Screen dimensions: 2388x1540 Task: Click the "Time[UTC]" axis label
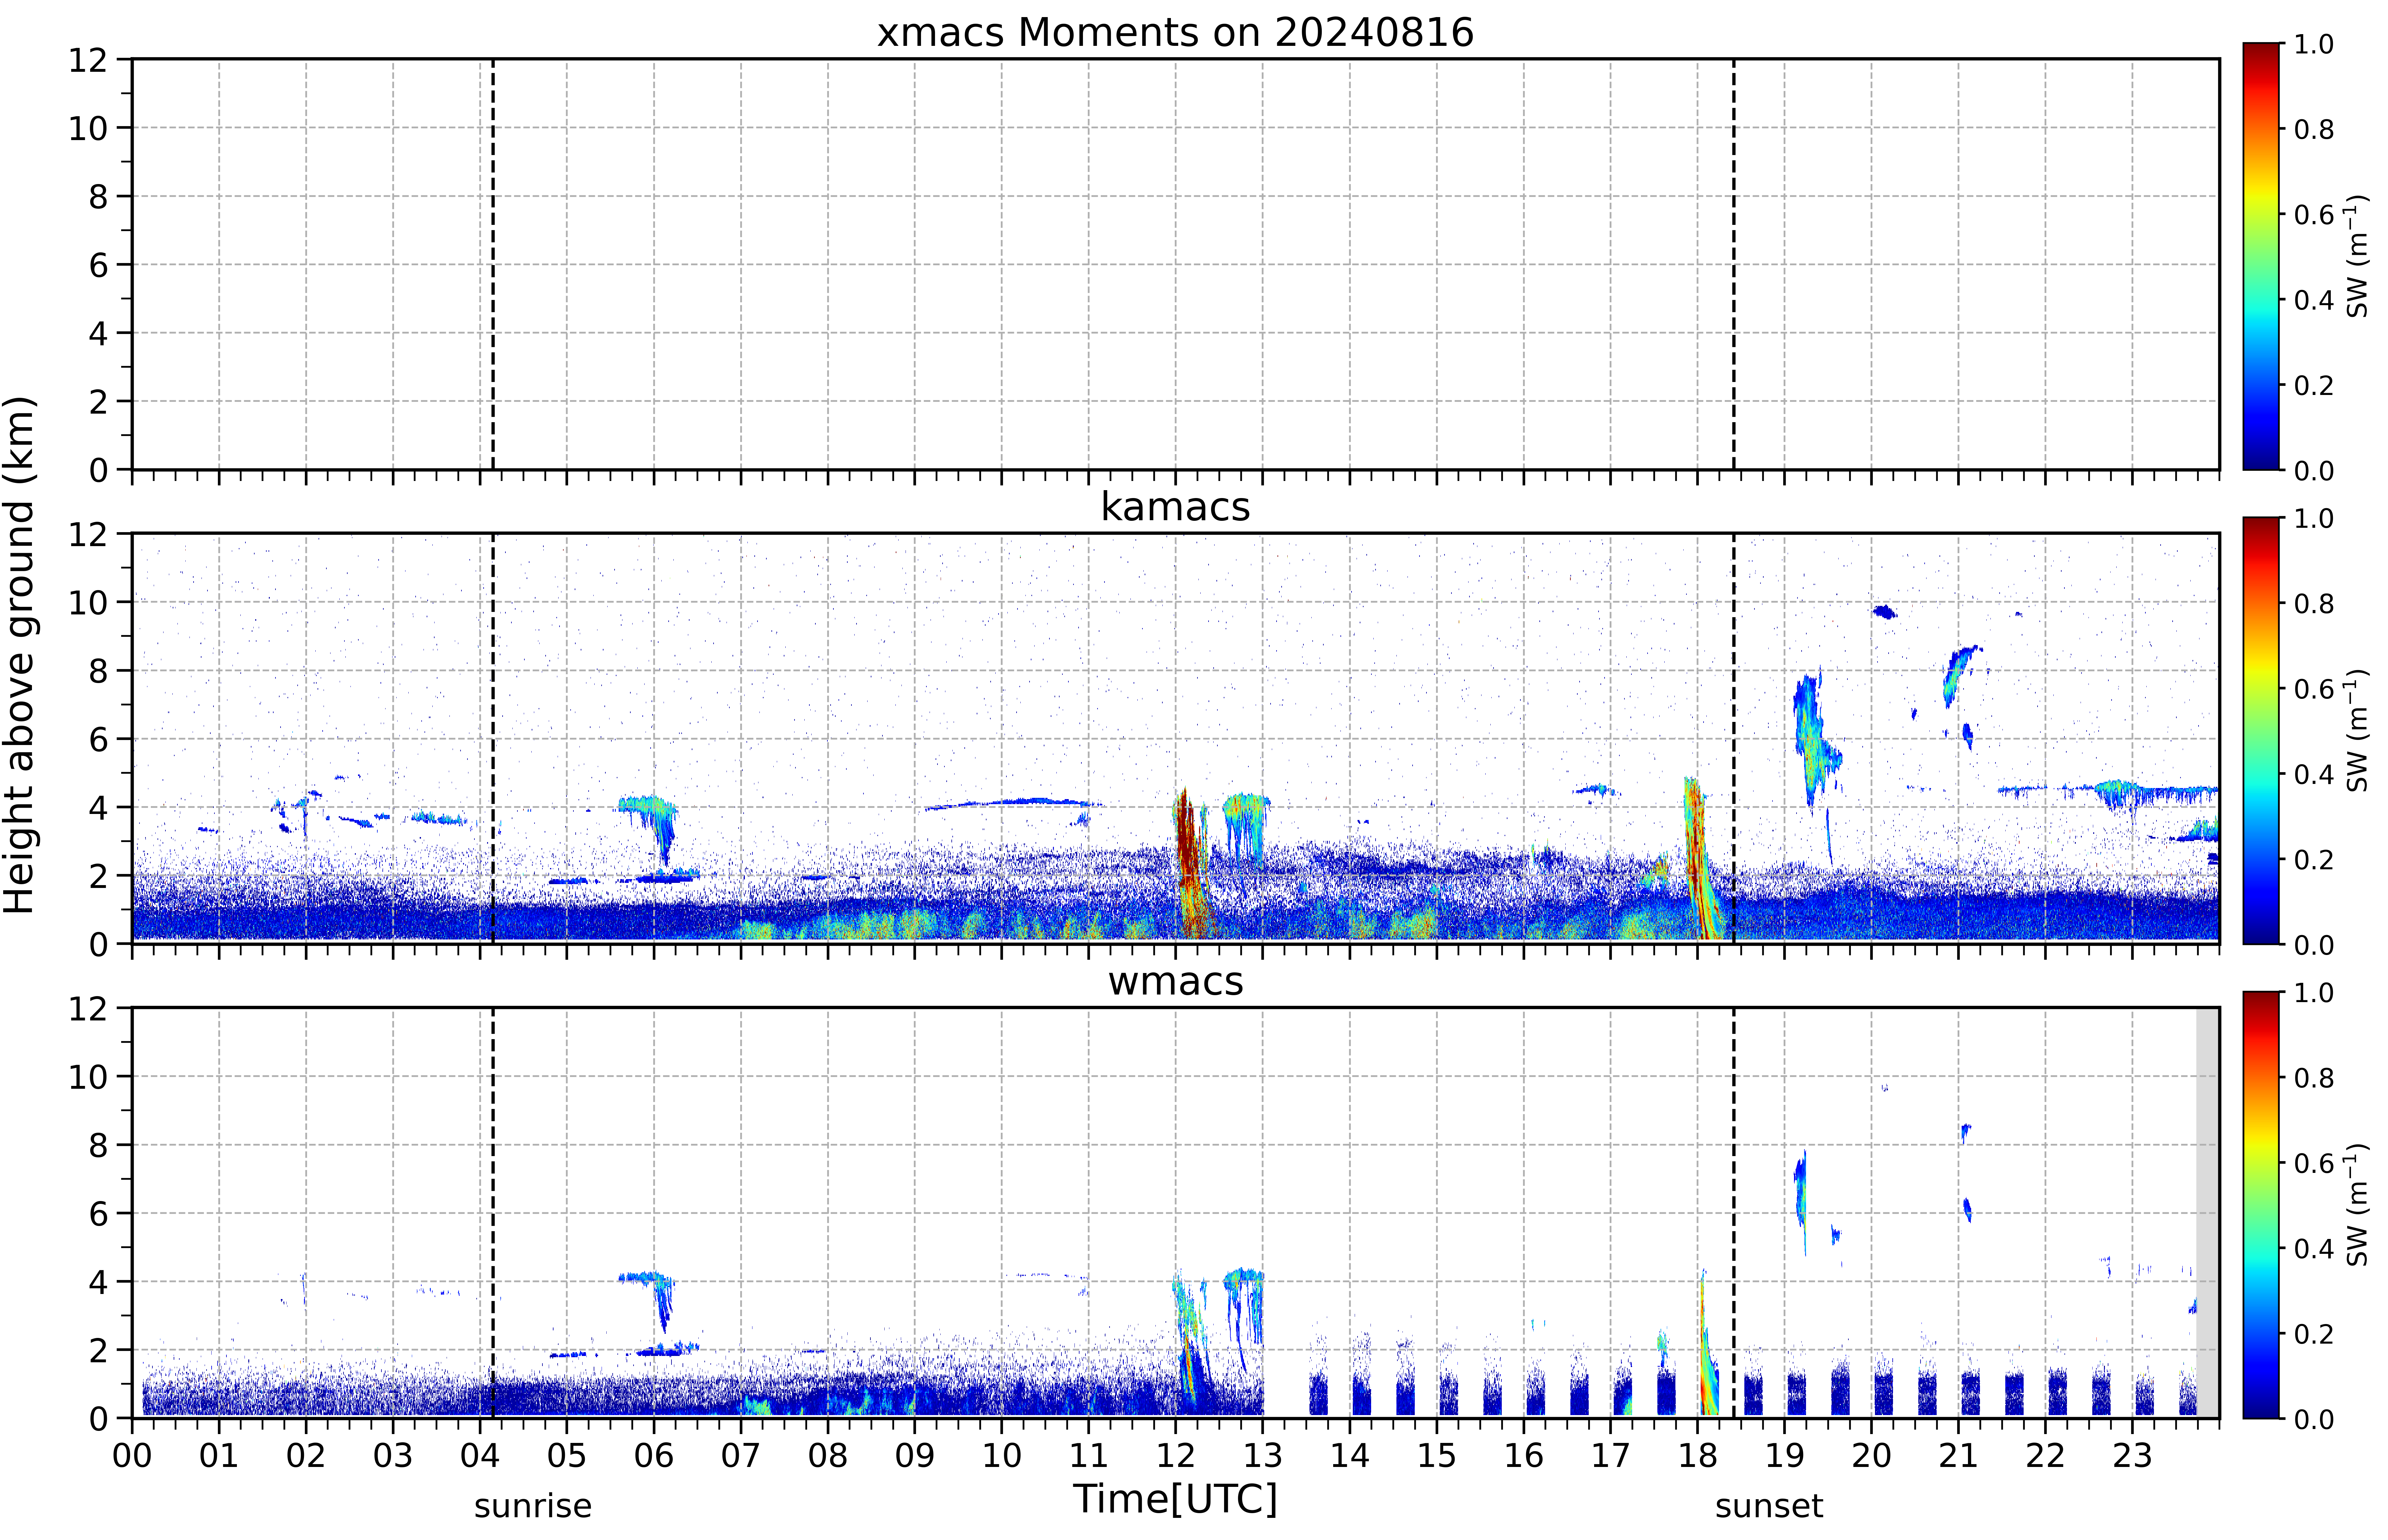1175,1499
